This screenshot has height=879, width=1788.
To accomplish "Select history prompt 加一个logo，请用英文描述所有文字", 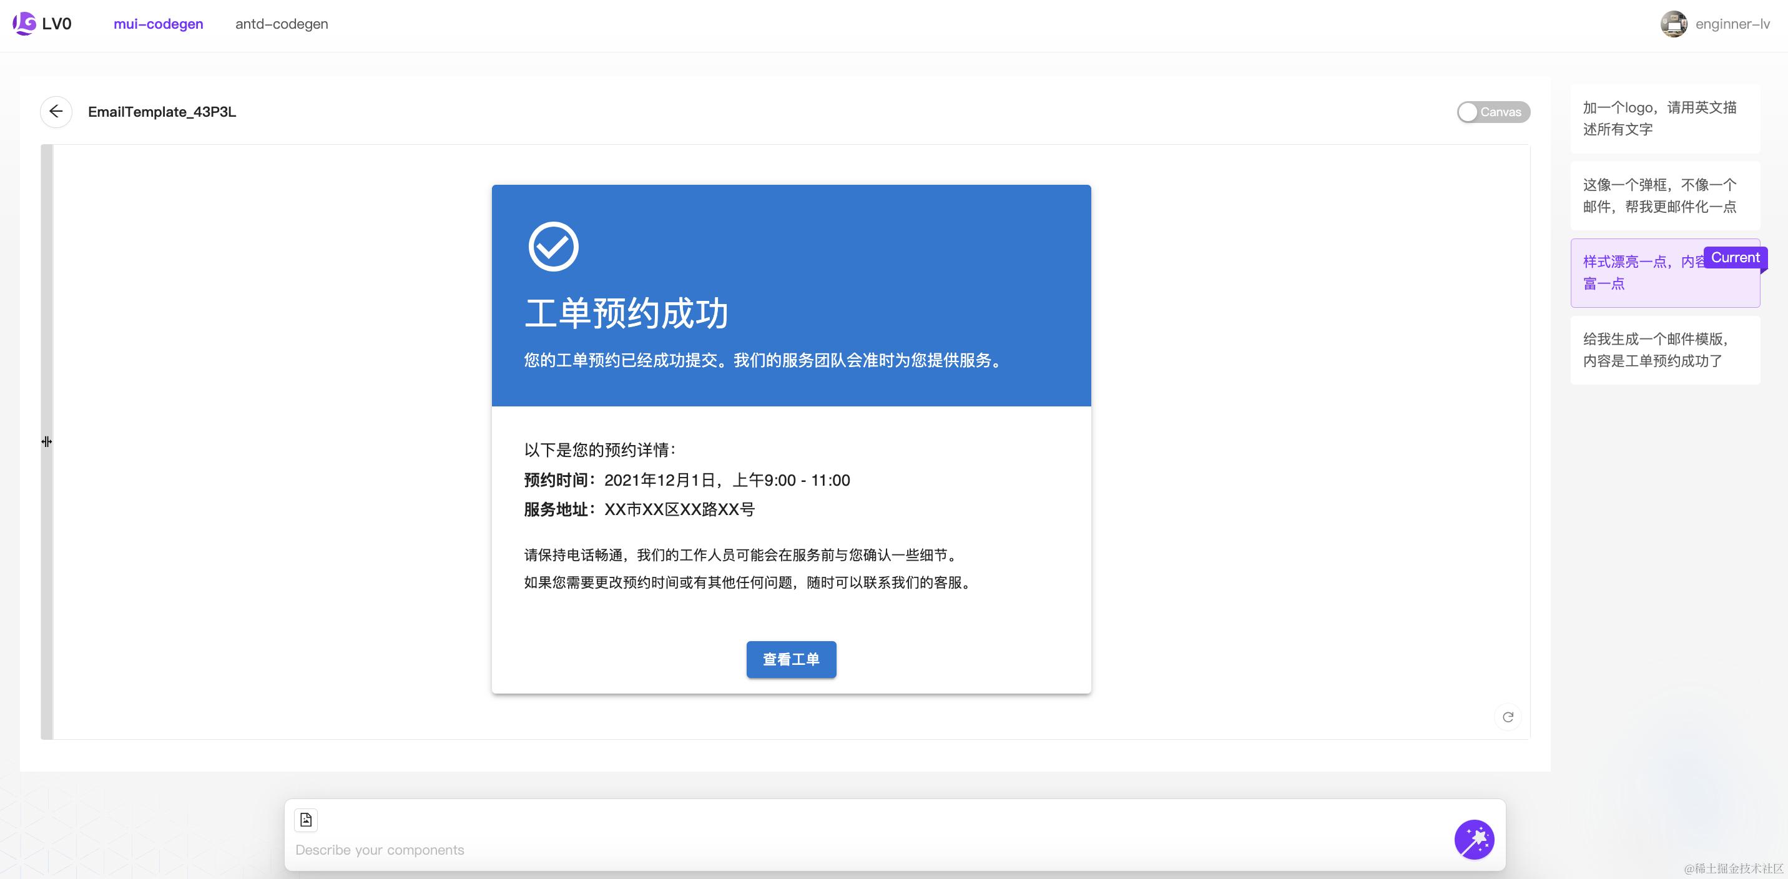I will [x=1665, y=119].
